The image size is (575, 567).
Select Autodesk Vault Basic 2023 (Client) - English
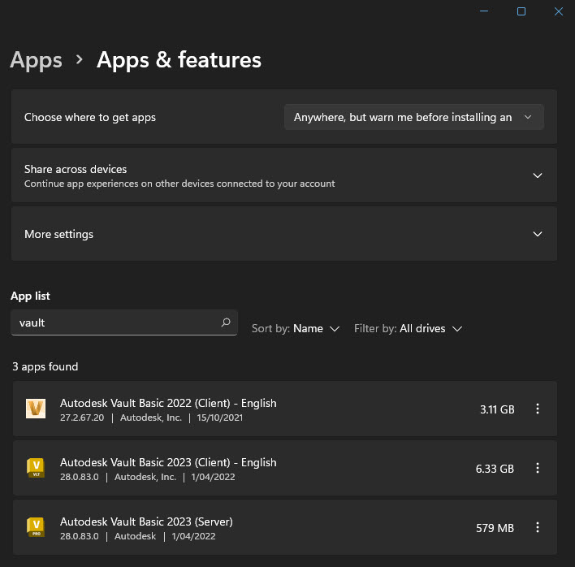[284, 468]
